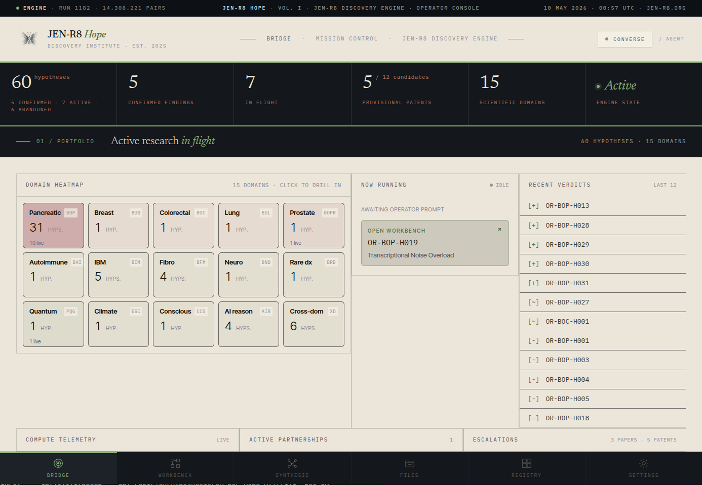Viewport: 702px width, 485px height.
Task: Select verdict OR-BOP-H028
Action: tap(602, 226)
